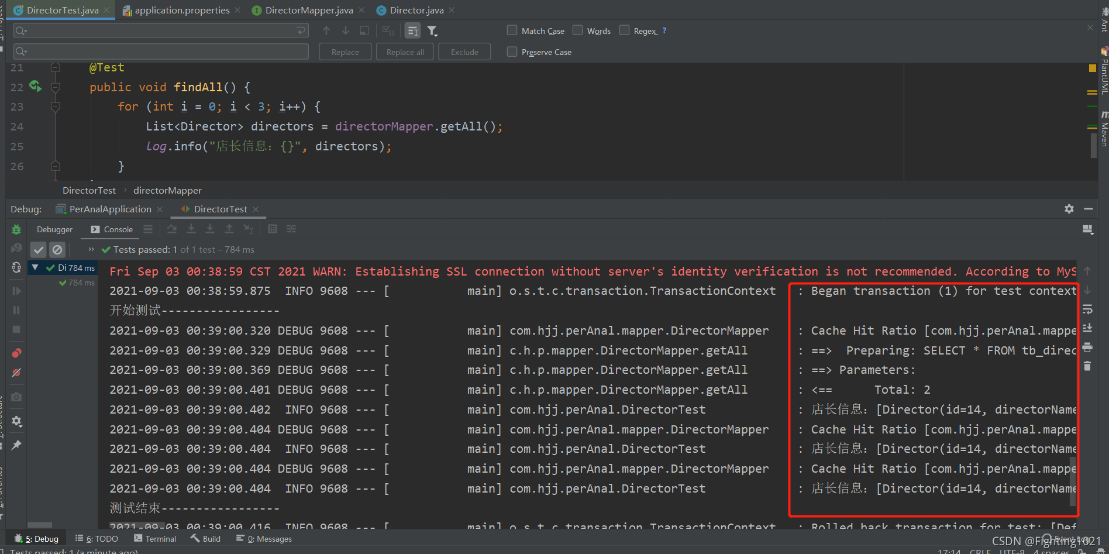Toggle Mute Breakpoints icon

[16, 373]
